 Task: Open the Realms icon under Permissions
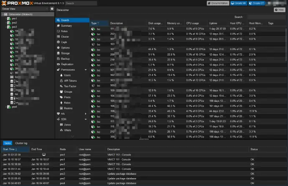coord(61,108)
